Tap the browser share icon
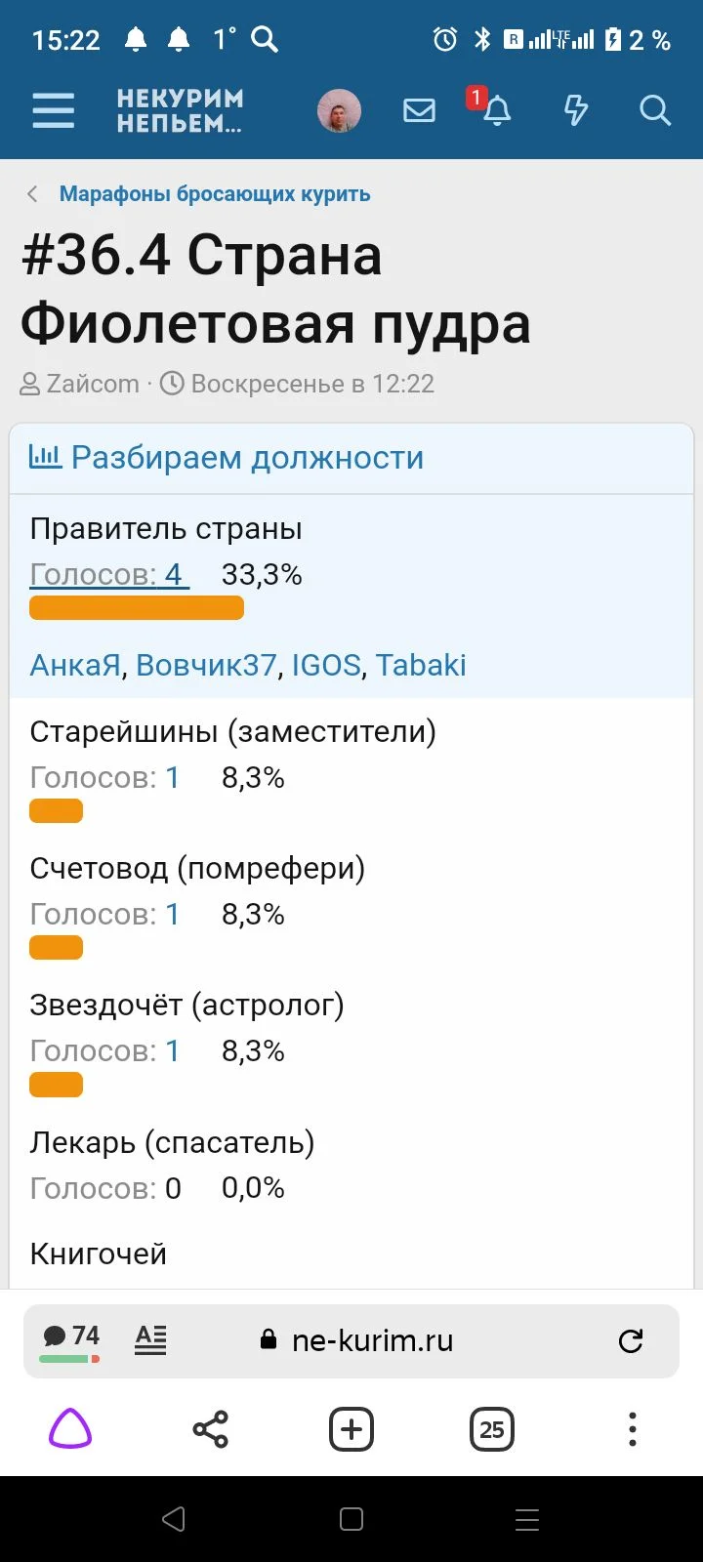Image resolution: width=703 pixels, height=1562 pixels. point(210,1430)
